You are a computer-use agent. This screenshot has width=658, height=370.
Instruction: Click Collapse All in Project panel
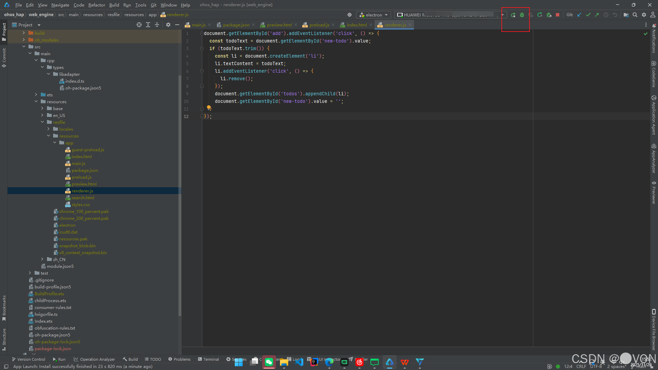pos(157,25)
